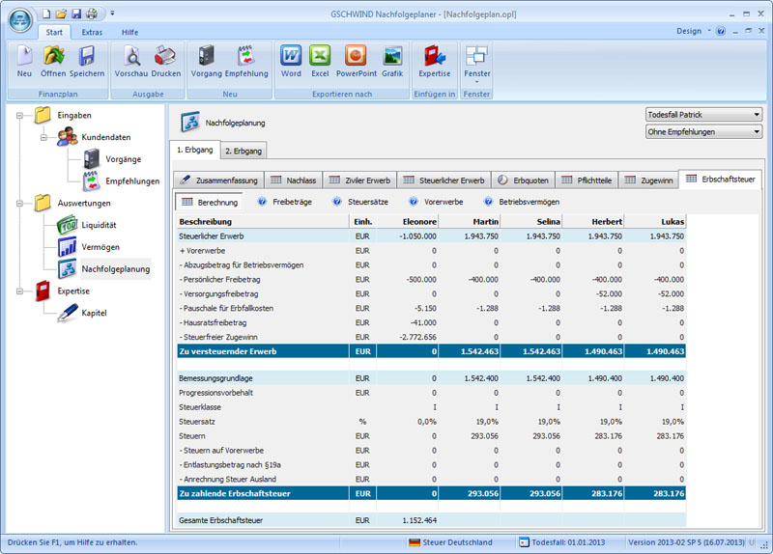Switch to the 2. Erbgang tab
The image size is (773, 554).
[243, 151]
